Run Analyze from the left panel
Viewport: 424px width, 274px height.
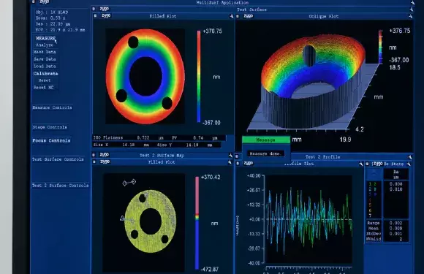(x=45, y=45)
